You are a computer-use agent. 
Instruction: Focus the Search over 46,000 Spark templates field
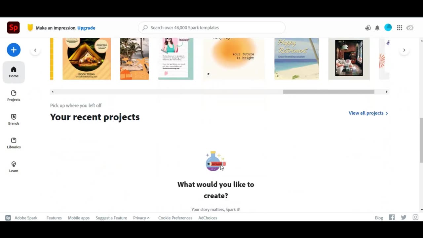[x=211, y=28]
